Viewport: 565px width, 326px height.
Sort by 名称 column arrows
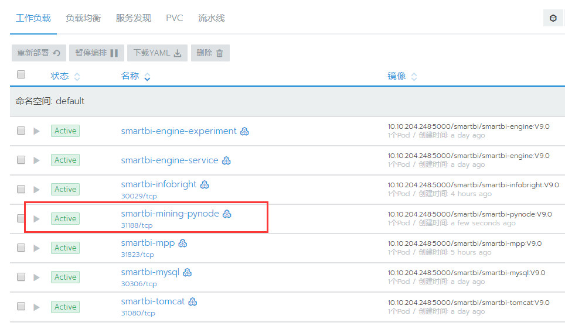coord(147,77)
